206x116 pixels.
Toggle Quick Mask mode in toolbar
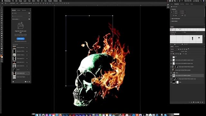pyautogui.click(x=2, y=59)
